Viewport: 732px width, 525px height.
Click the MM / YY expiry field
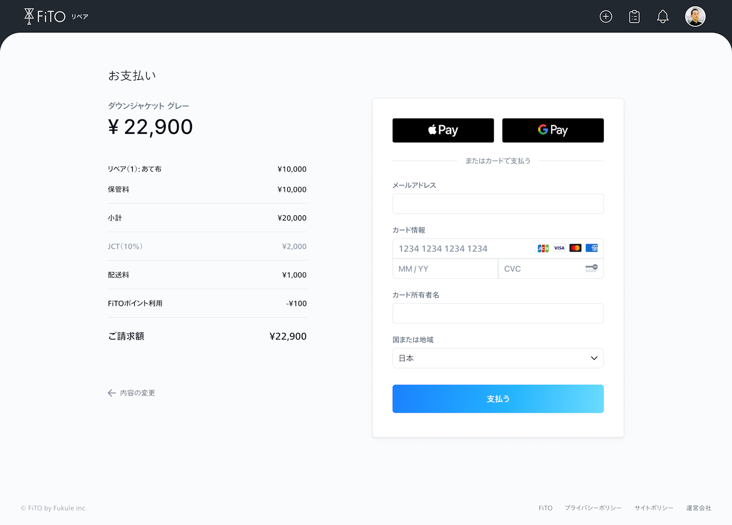(x=445, y=268)
